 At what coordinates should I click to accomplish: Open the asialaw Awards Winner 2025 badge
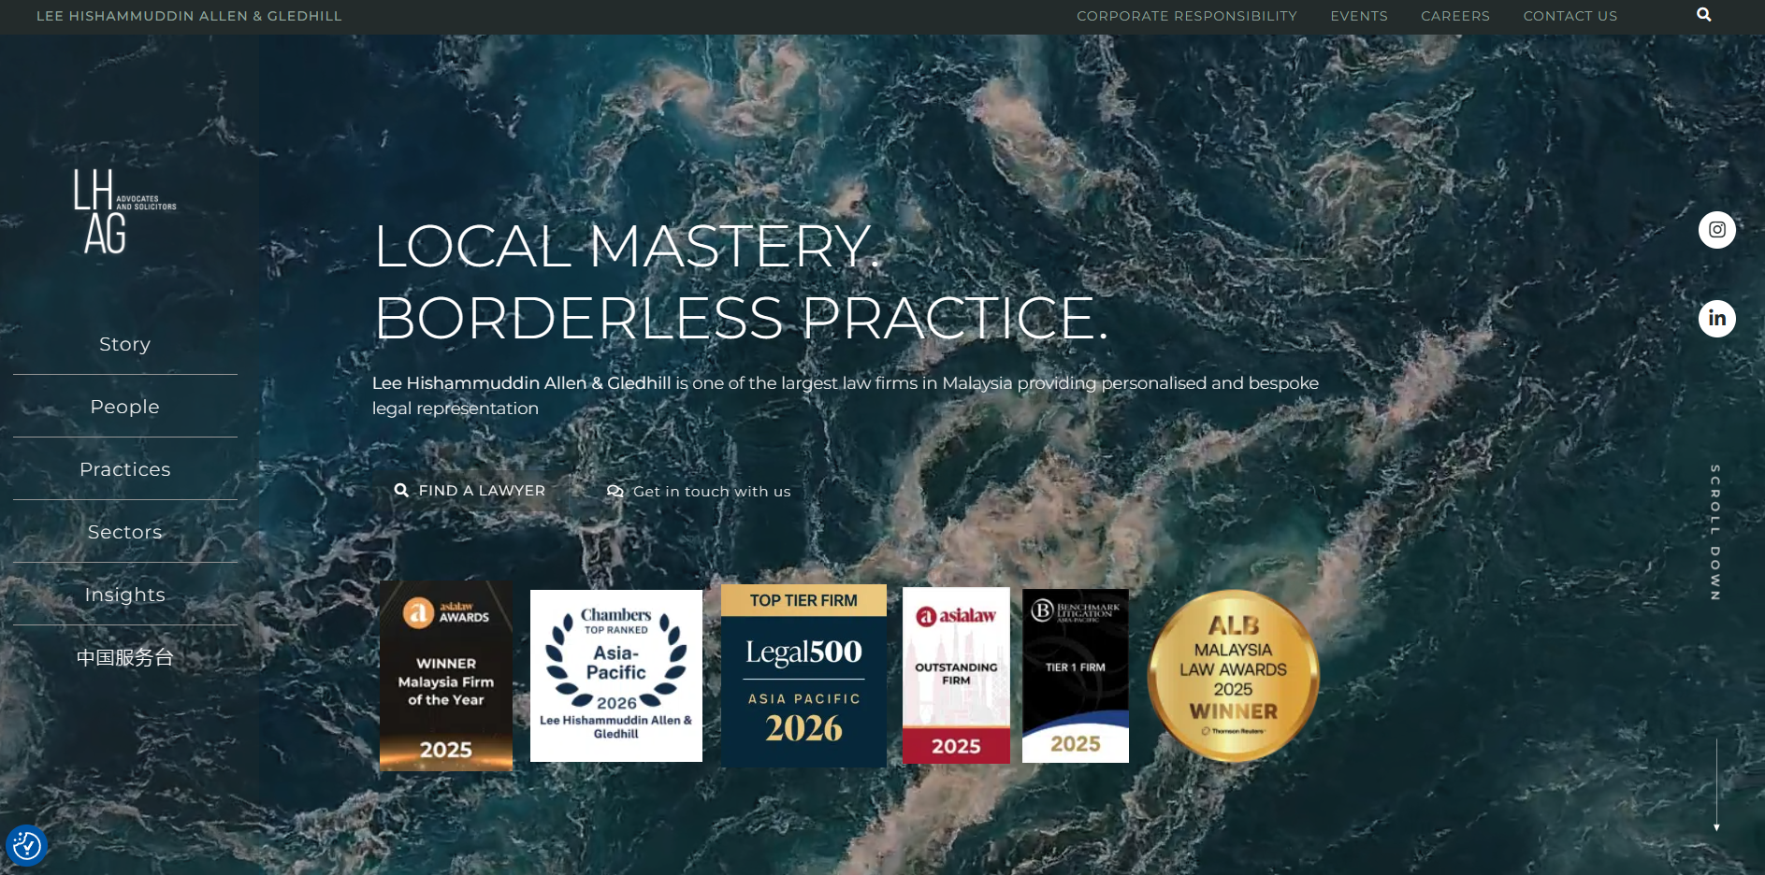pos(446,676)
